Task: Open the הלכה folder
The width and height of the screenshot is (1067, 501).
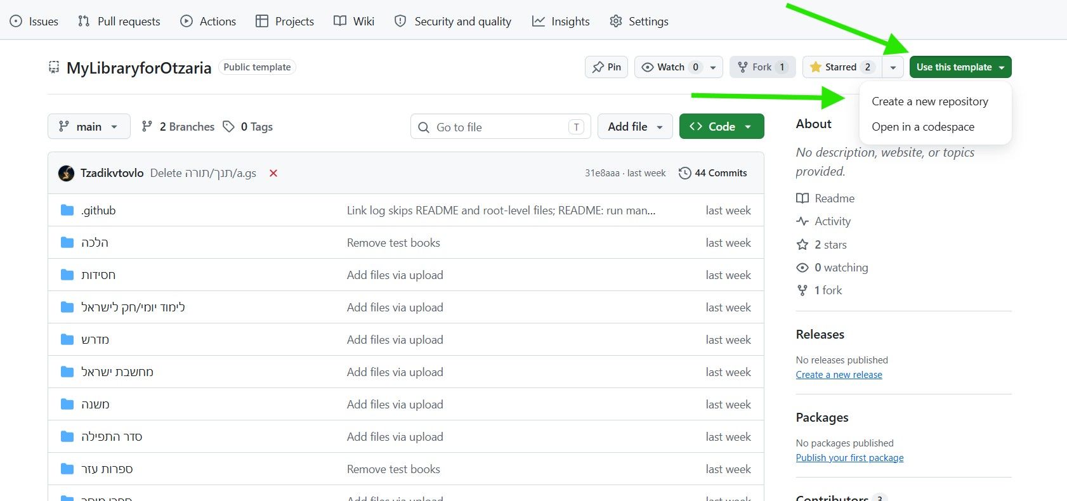Action: point(95,243)
